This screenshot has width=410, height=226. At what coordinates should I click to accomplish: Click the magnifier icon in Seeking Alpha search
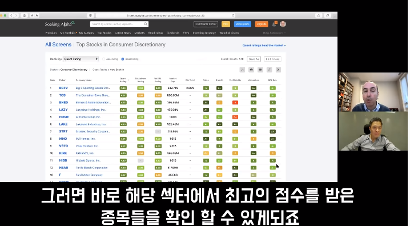(x=146, y=24)
